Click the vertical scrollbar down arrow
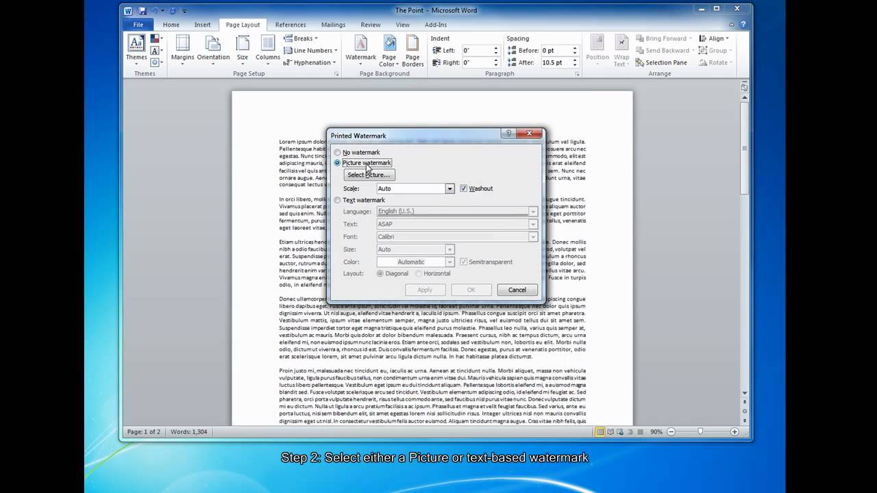Screen dimensions: 877x493 pos(745,394)
